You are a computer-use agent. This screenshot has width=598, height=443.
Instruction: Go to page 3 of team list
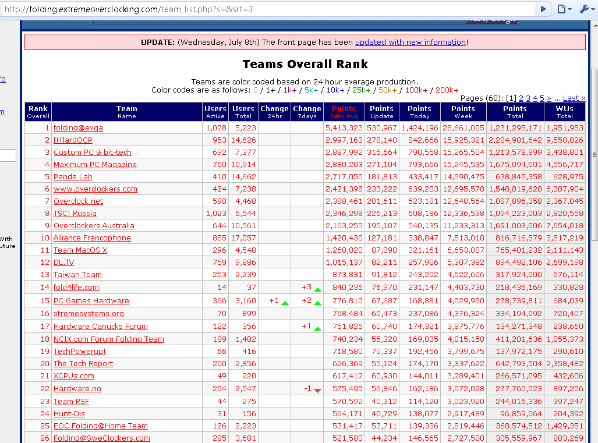pos(528,98)
